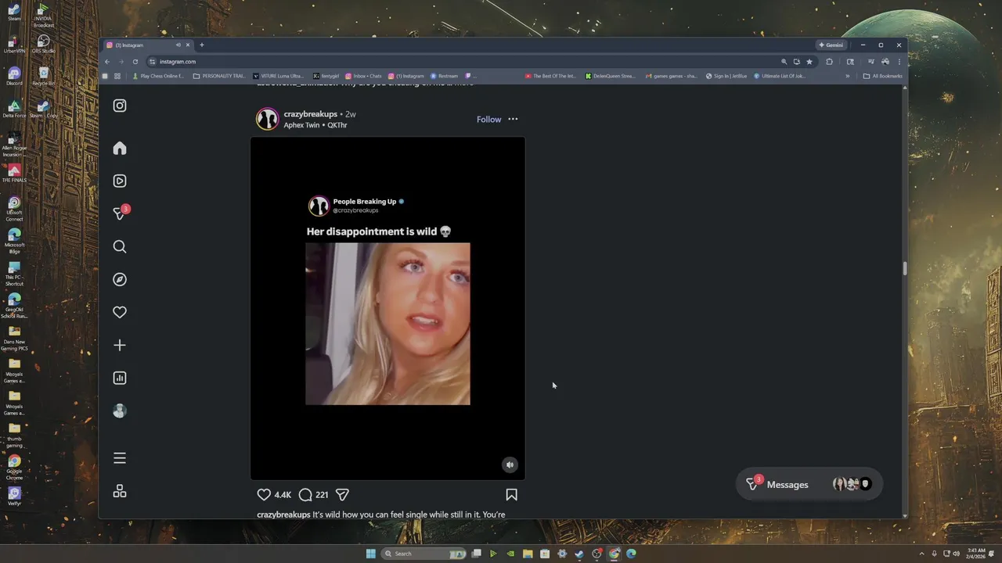Open Steam from the taskbar

(579, 554)
